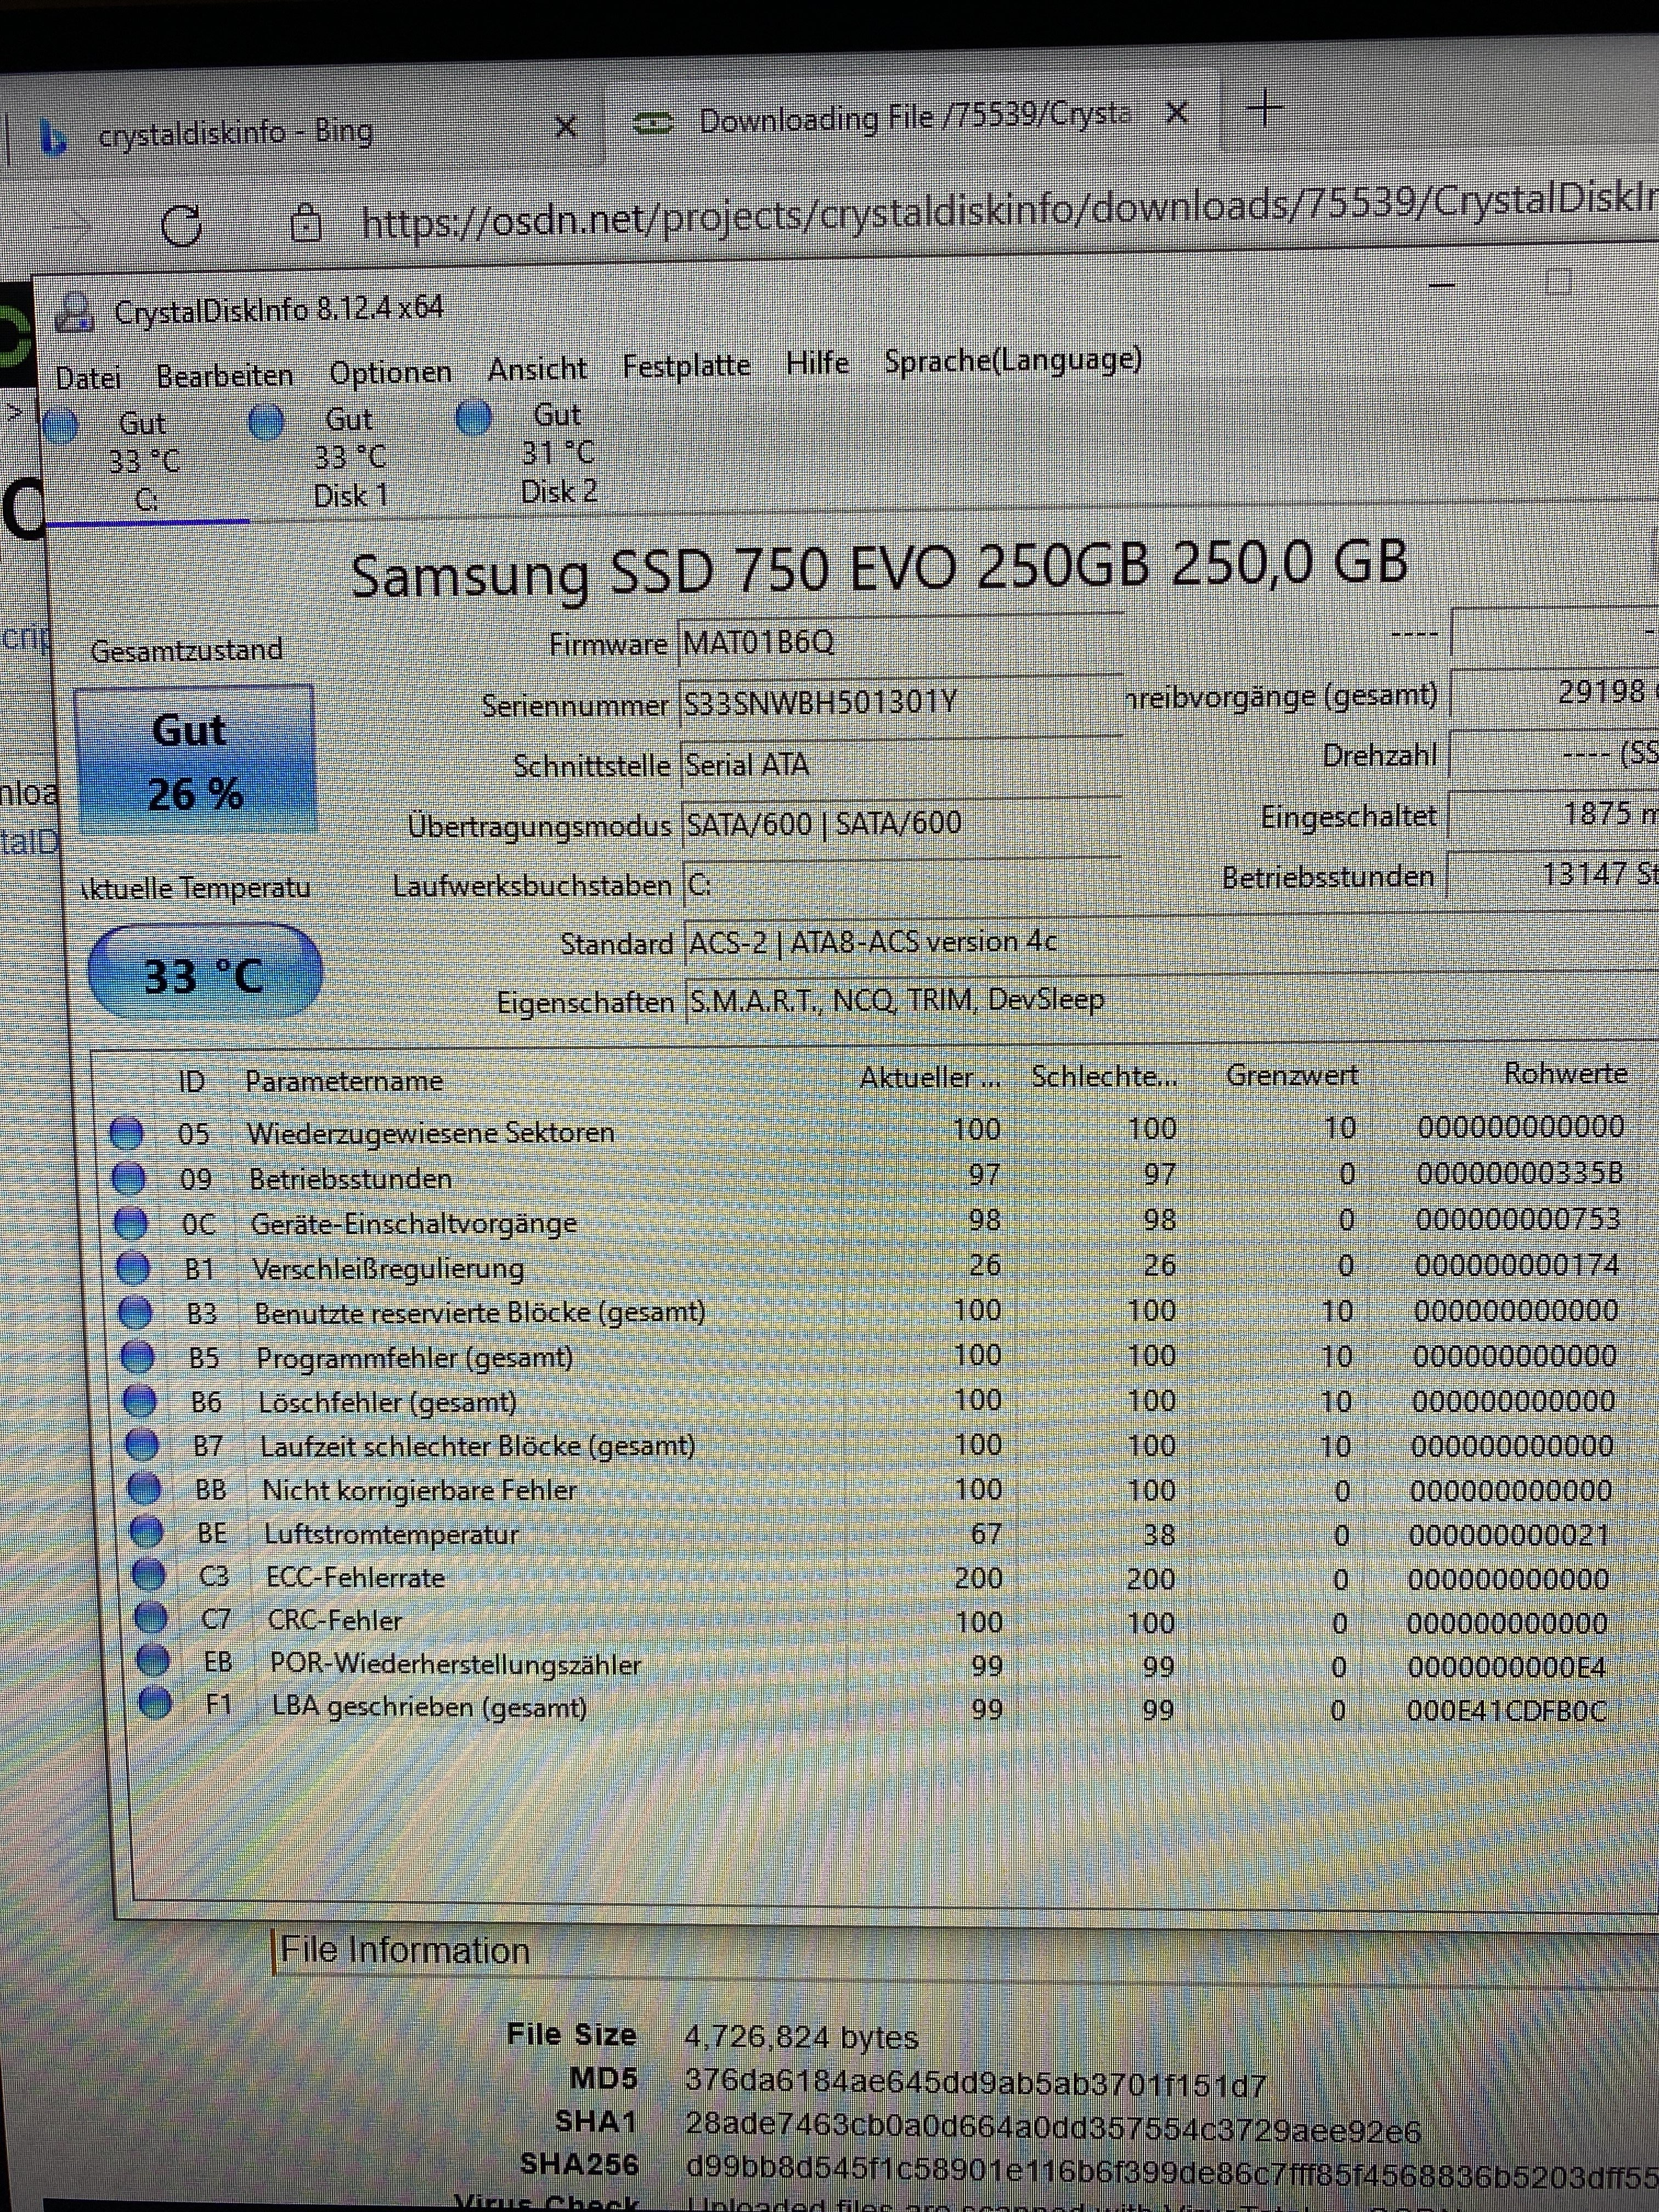Click the 33 °C temperature indicator

(204, 974)
